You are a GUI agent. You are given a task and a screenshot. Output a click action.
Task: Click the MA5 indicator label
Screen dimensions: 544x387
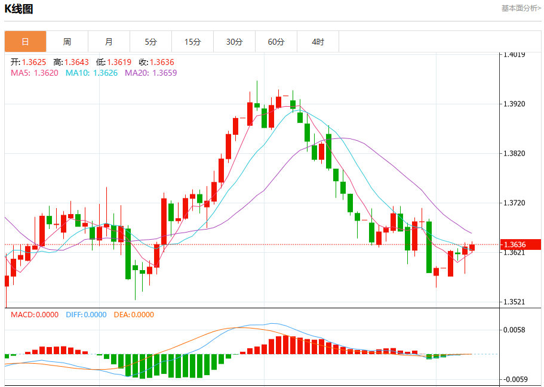click(35, 73)
